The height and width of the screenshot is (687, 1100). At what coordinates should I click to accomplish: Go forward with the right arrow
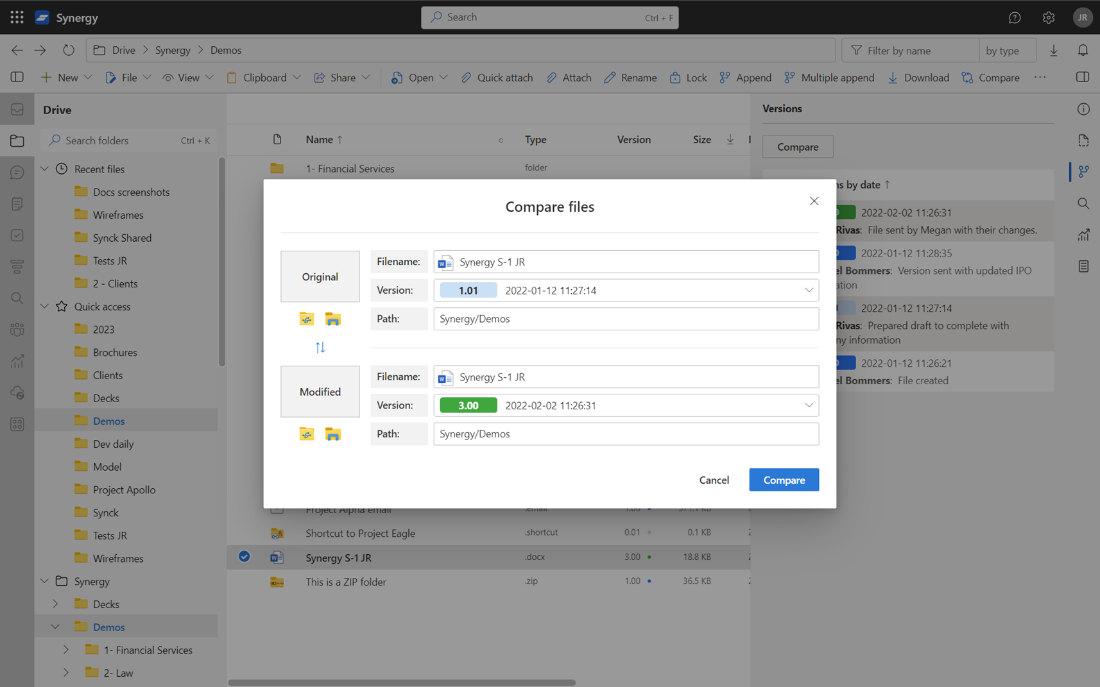40,50
